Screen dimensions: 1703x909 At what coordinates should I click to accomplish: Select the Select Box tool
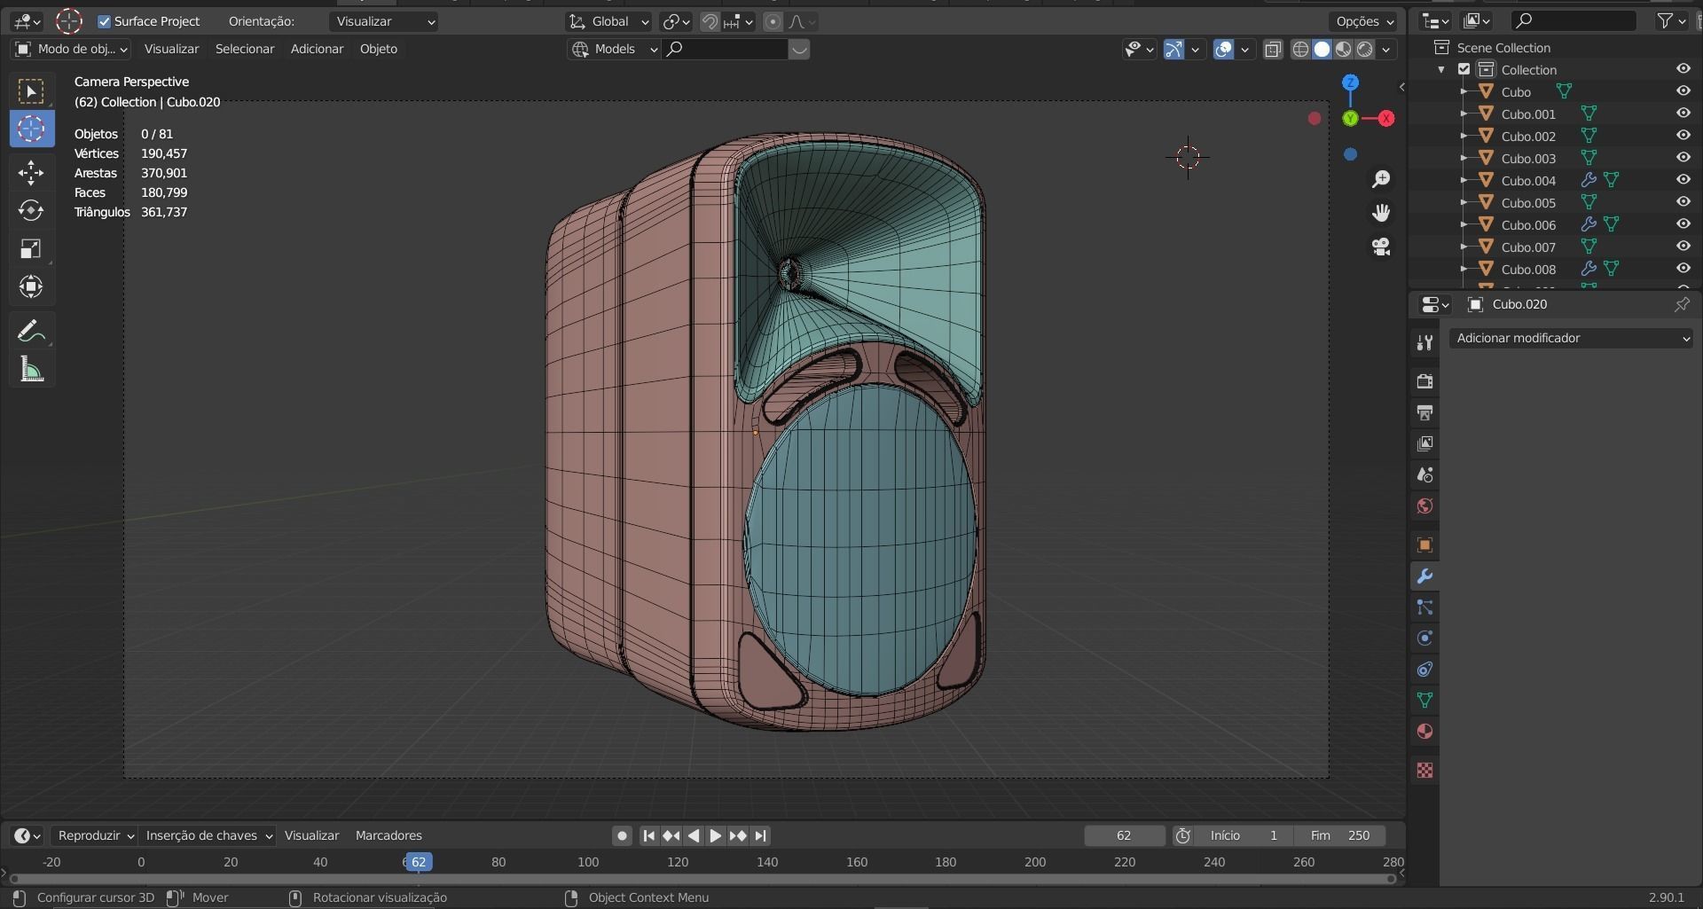[31, 91]
